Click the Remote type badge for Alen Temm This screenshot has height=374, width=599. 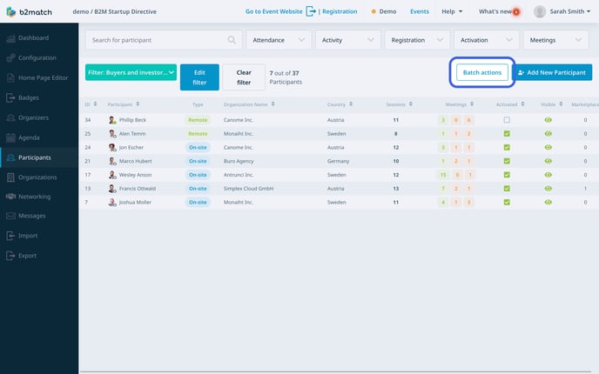[x=198, y=134]
